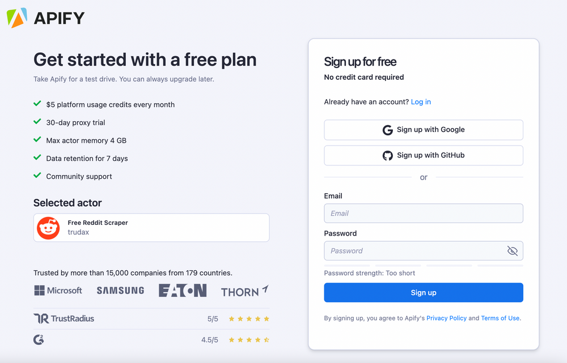
Task: Click the Apify logo icon
Action: tap(17, 18)
